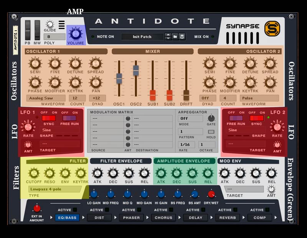This screenshot has height=238, width=307.
Task: Click Oscillator 1 Spread knob
Action: click(96, 64)
